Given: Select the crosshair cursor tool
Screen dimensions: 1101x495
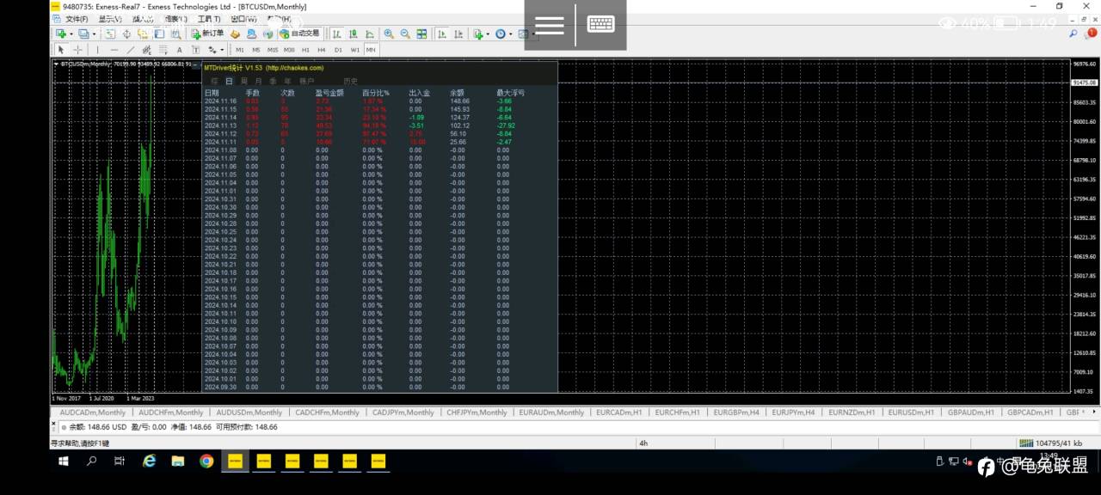Looking at the screenshot, I should [77, 50].
